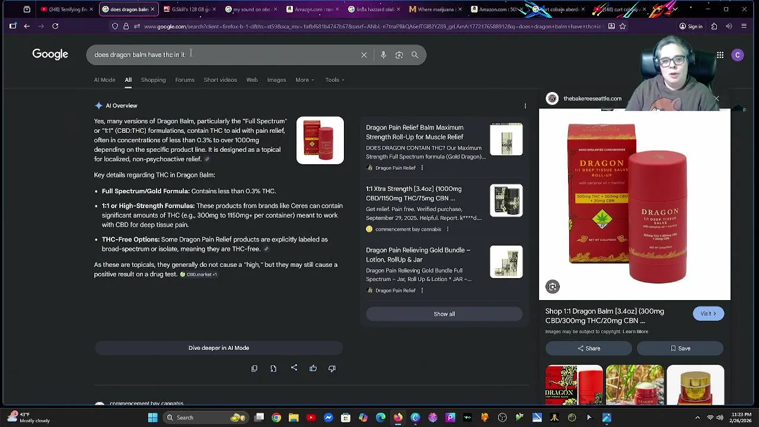
Task: Click the CBD.market +1 source chip
Action: coord(199,275)
